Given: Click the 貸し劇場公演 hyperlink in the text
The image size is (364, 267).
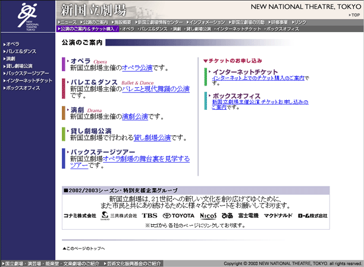Looking at the screenshot, I should coord(152,138).
